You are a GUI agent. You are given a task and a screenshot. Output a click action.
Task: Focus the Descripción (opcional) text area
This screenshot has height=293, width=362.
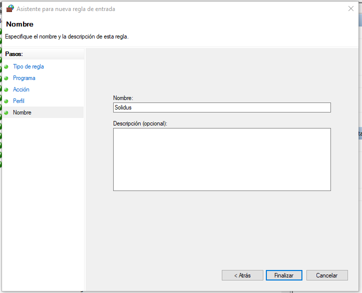pos(222,159)
